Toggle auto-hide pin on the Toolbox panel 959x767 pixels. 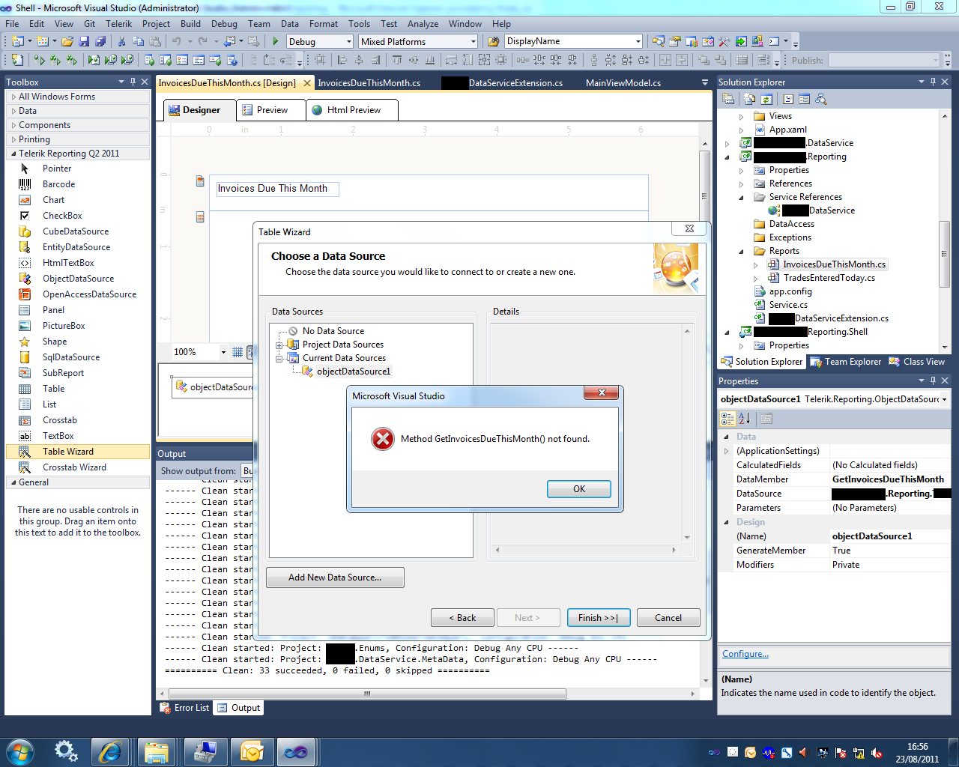(x=133, y=82)
